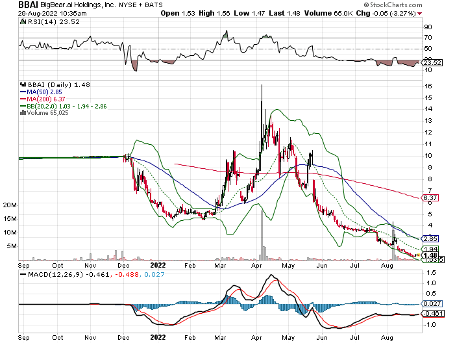Click the 0.027 MACD histogram tag
This screenshot has height=343, width=455.
[x=432, y=304]
